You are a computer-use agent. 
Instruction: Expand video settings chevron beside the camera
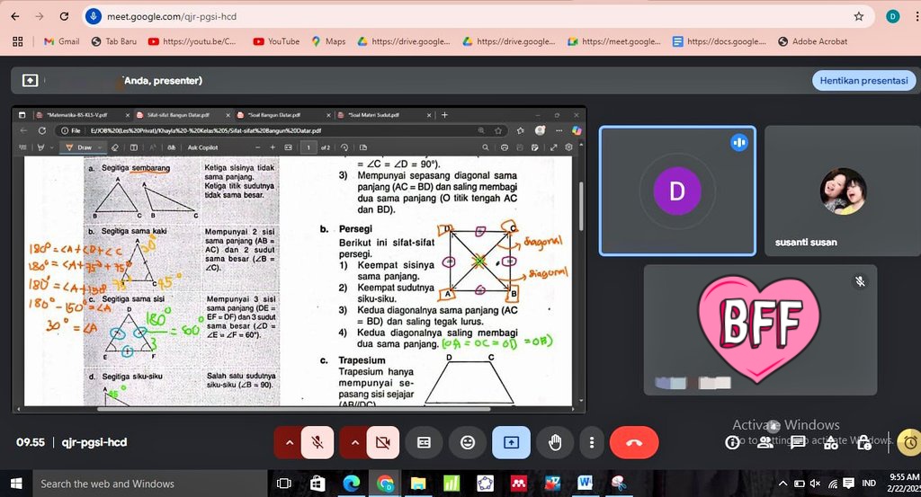coord(354,442)
